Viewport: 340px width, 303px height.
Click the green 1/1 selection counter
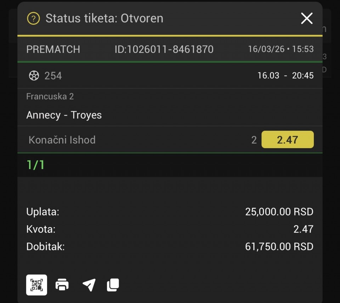(35, 165)
